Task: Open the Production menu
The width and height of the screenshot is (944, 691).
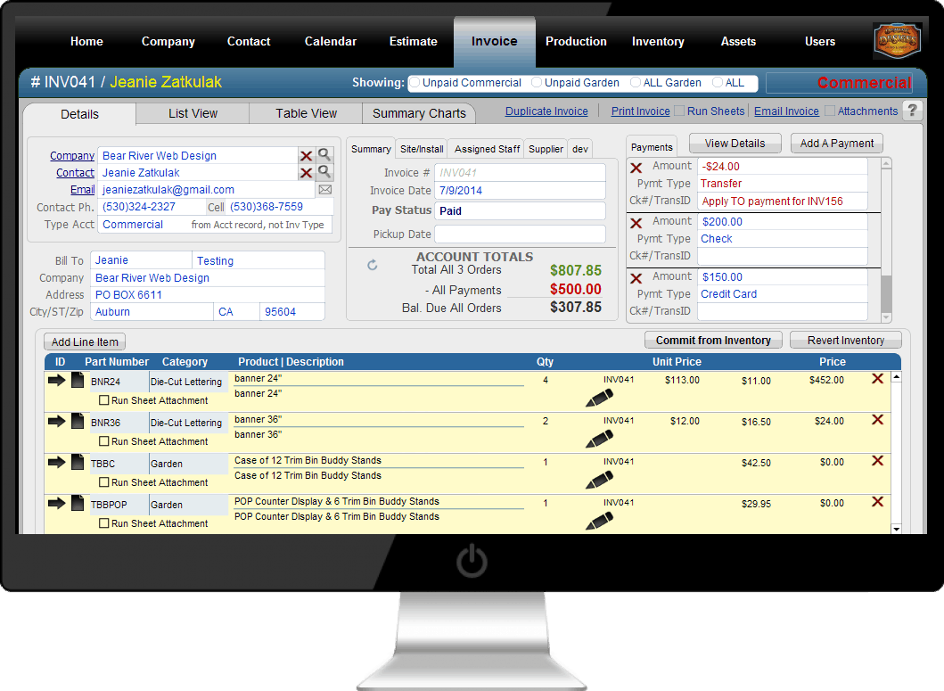Action: click(x=576, y=41)
